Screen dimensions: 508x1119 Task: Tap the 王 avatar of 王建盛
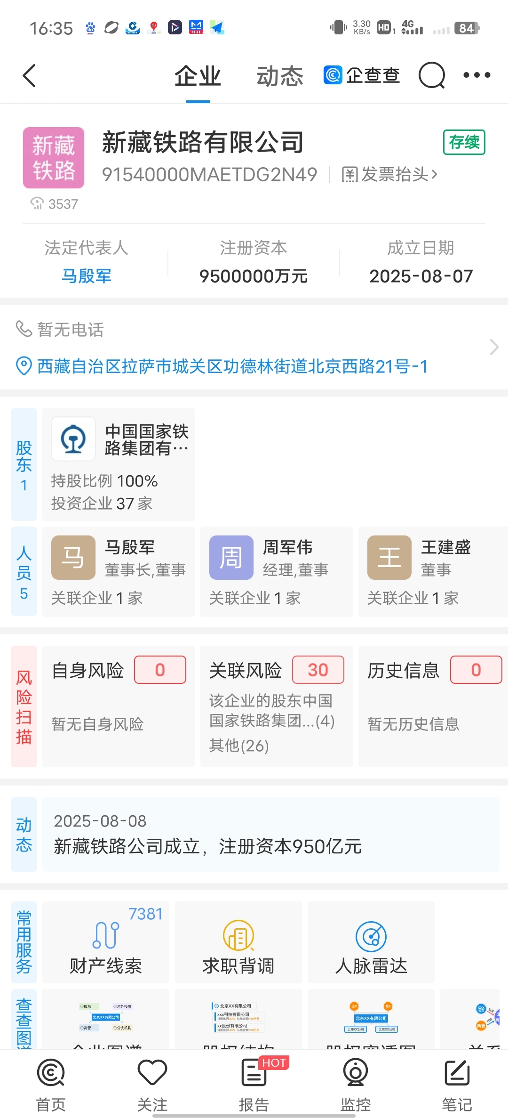[389, 558]
